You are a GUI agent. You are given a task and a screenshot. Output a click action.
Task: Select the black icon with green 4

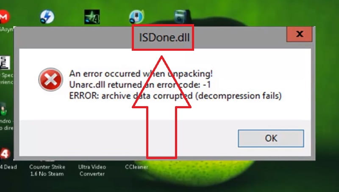click(x=92, y=17)
